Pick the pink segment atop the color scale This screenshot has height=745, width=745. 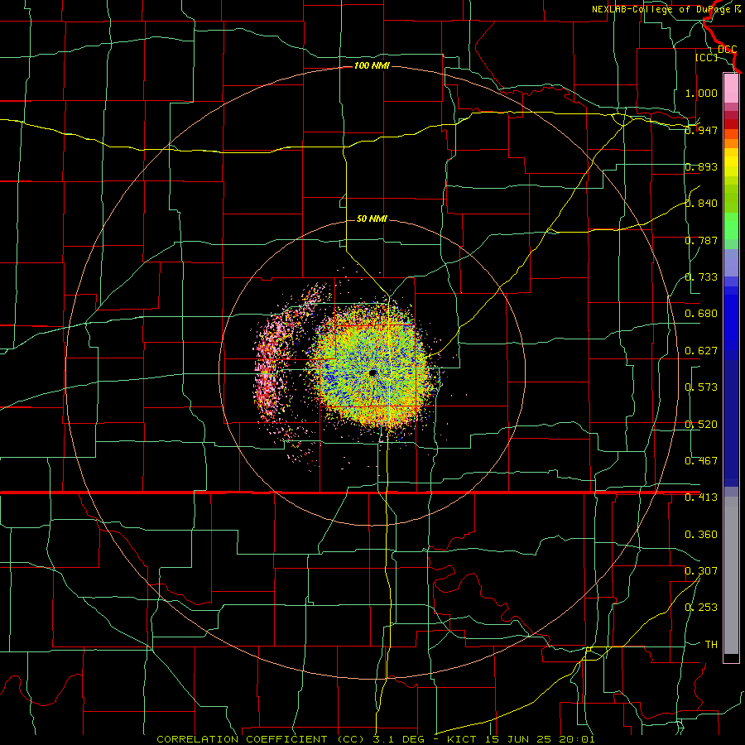click(731, 88)
